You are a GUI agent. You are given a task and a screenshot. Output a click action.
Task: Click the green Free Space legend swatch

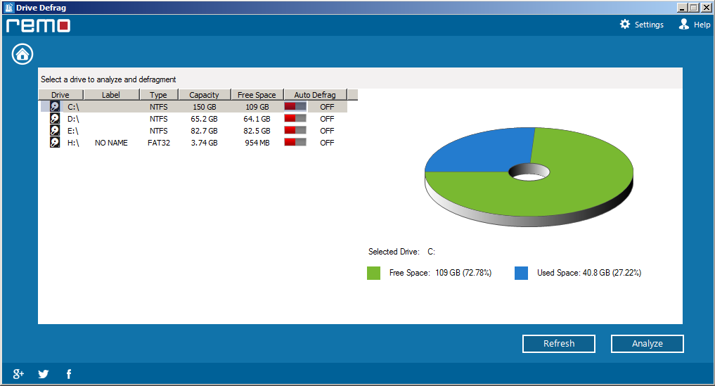point(373,273)
